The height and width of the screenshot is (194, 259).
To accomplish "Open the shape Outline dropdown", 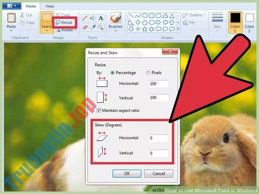I will pyautogui.click(x=194, y=15).
